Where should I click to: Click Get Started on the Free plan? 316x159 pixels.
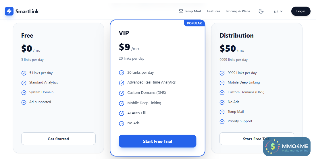pos(58,139)
